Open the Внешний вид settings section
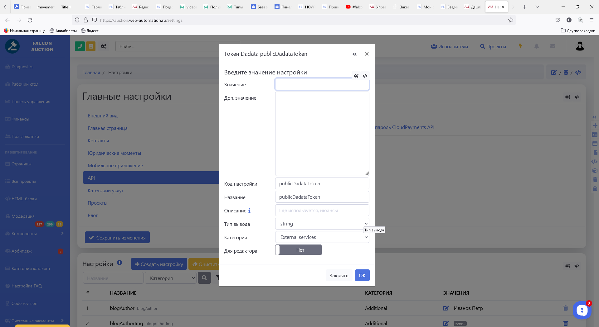 coord(102,116)
